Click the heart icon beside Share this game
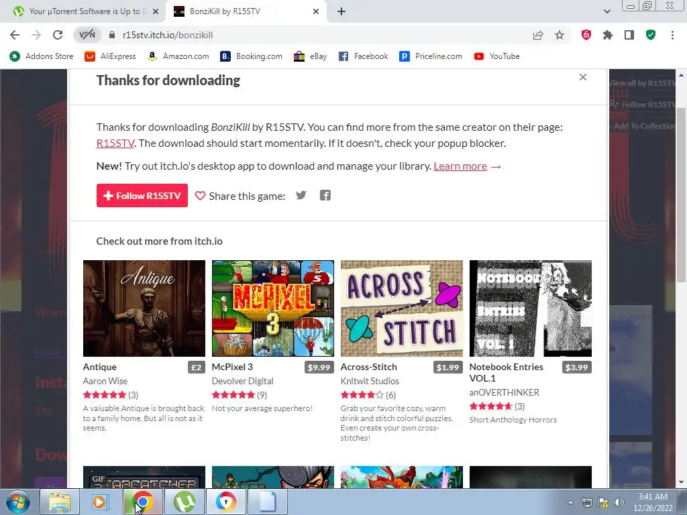This screenshot has height=515, width=687. tap(200, 196)
